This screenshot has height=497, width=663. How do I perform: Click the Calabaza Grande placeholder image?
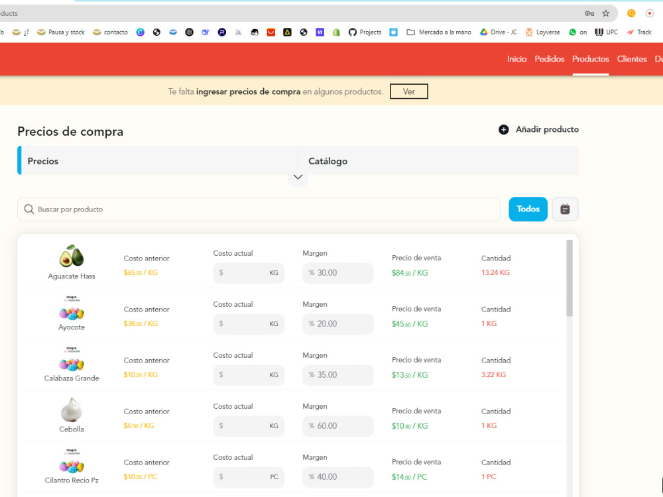click(72, 360)
